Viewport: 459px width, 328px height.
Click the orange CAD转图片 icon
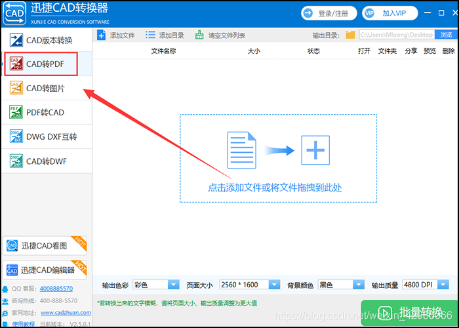tap(16, 88)
